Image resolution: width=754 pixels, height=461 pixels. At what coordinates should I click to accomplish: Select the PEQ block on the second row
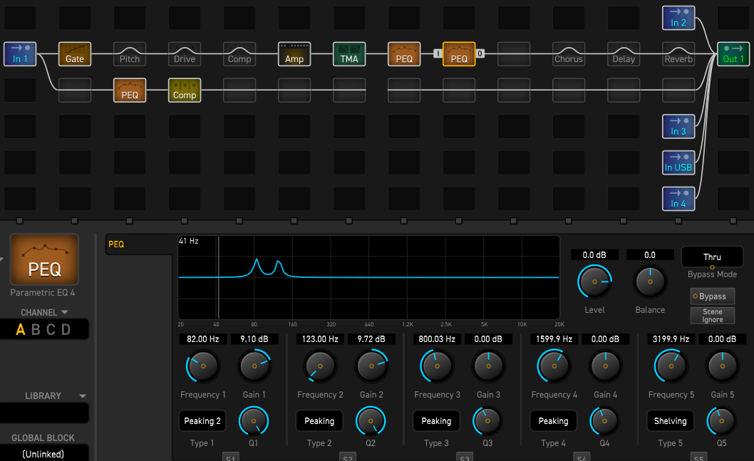click(130, 90)
